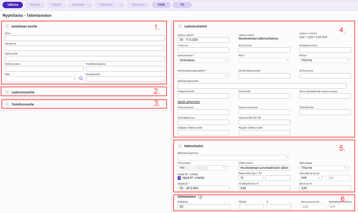Collapse the Asiakkaan osoite section chevron
The height and width of the screenshot is (213, 358).
tap(7, 26)
